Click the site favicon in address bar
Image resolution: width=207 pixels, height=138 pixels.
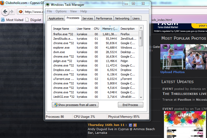(21, 12)
